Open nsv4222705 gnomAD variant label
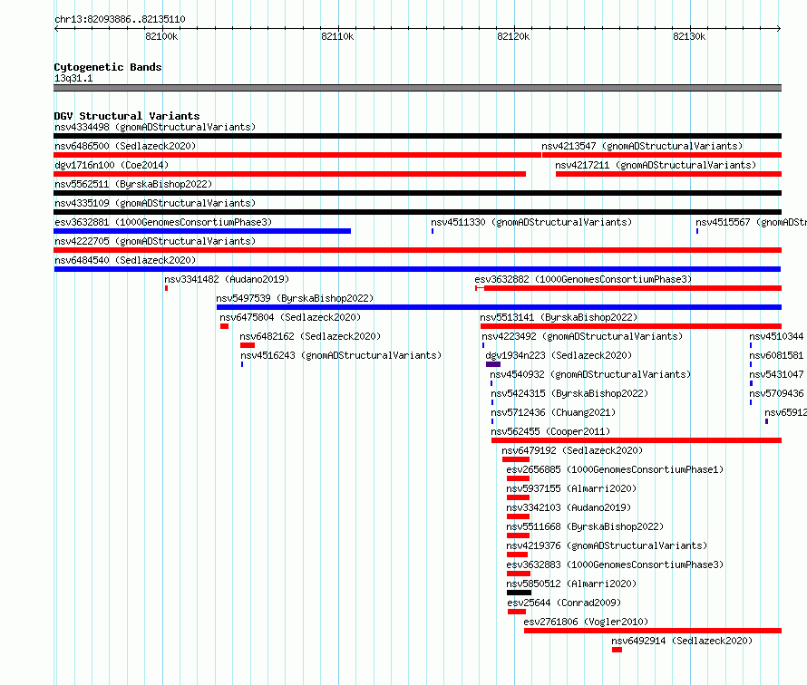The width and height of the screenshot is (807, 685). [155, 241]
